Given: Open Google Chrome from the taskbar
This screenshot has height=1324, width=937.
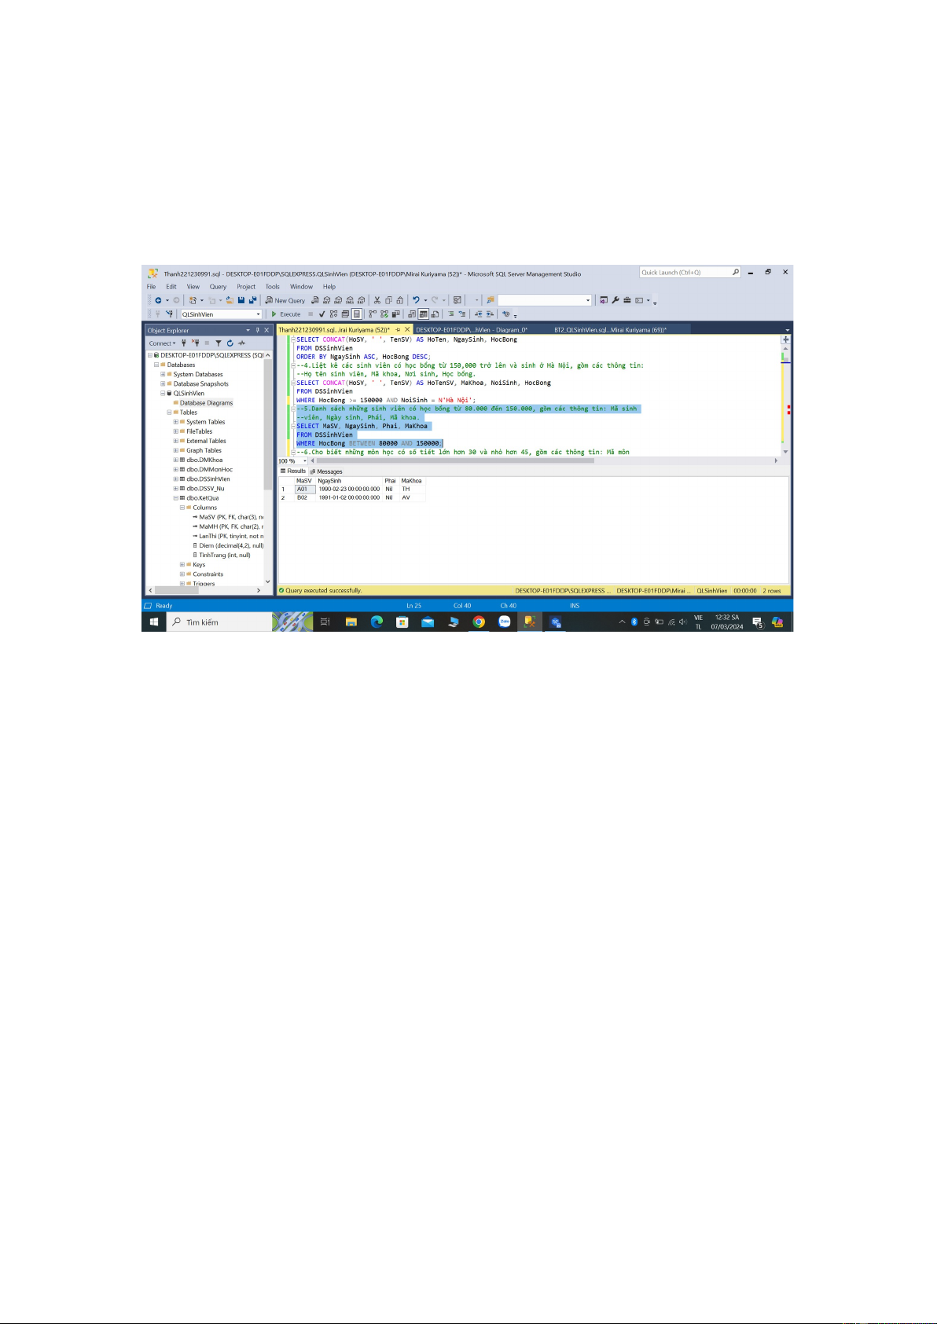Looking at the screenshot, I should (x=479, y=622).
